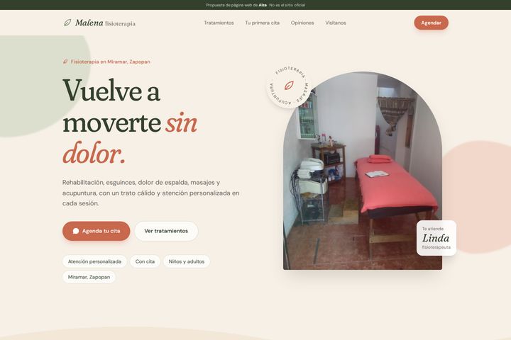Open the Opiniones nav link
The width and height of the screenshot is (511, 340).
[x=302, y=23]
